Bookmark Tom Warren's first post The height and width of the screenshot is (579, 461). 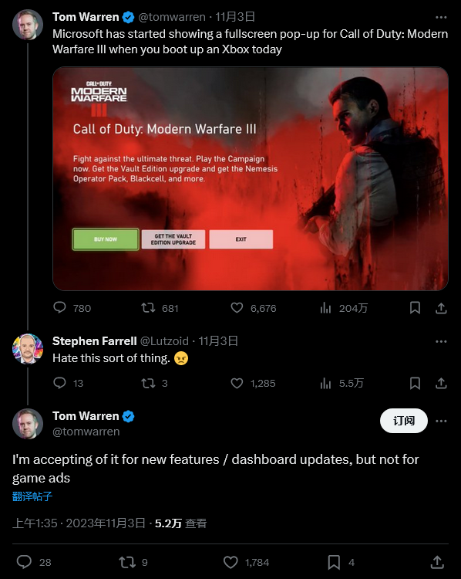415,307
